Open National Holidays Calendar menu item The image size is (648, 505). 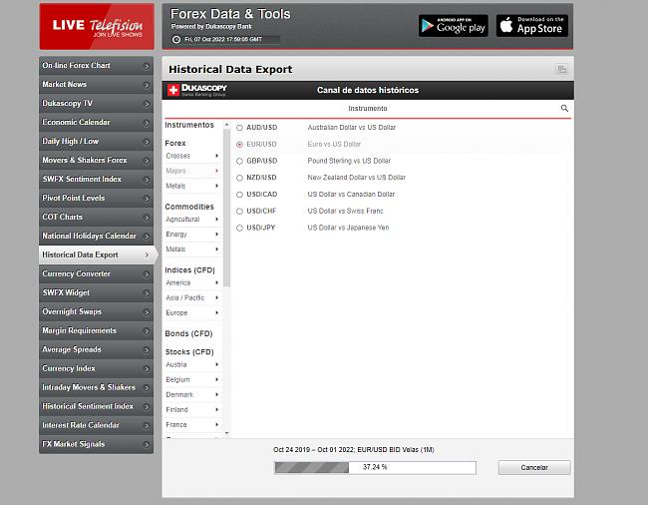(x=97, y=237)
